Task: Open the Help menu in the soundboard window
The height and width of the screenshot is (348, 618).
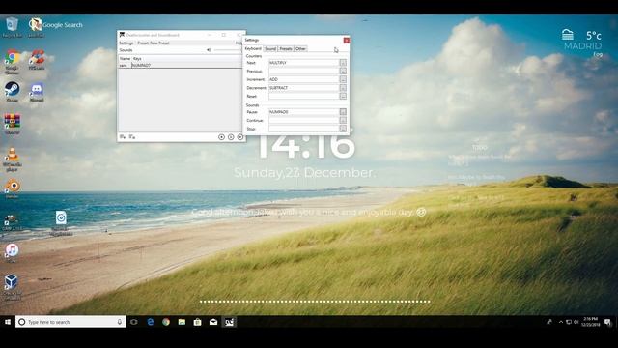Action: [x=239, y=43]
